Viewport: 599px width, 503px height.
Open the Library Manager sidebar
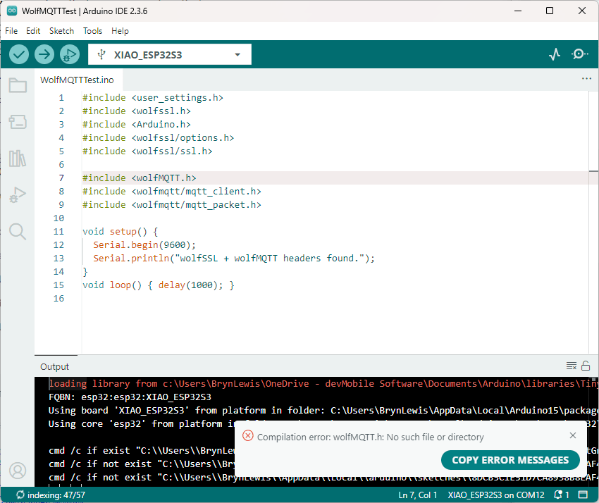(x=18, y=159)
